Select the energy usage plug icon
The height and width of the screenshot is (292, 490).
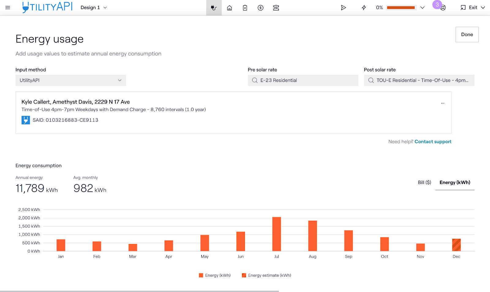214,8
